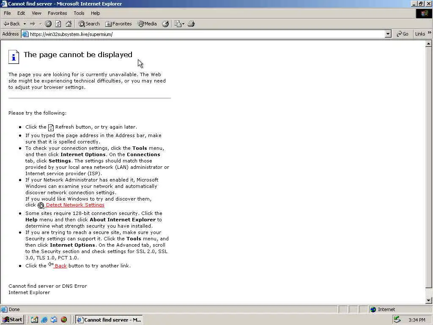Click the red-green round quick launch icon
433x325 pixels.
tap(64, 320)
